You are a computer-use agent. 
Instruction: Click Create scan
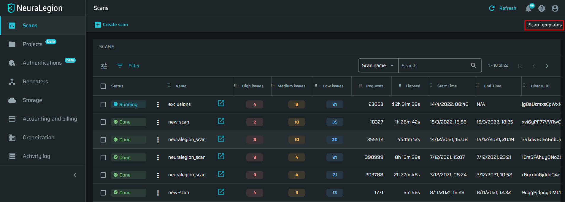(111, 25)
